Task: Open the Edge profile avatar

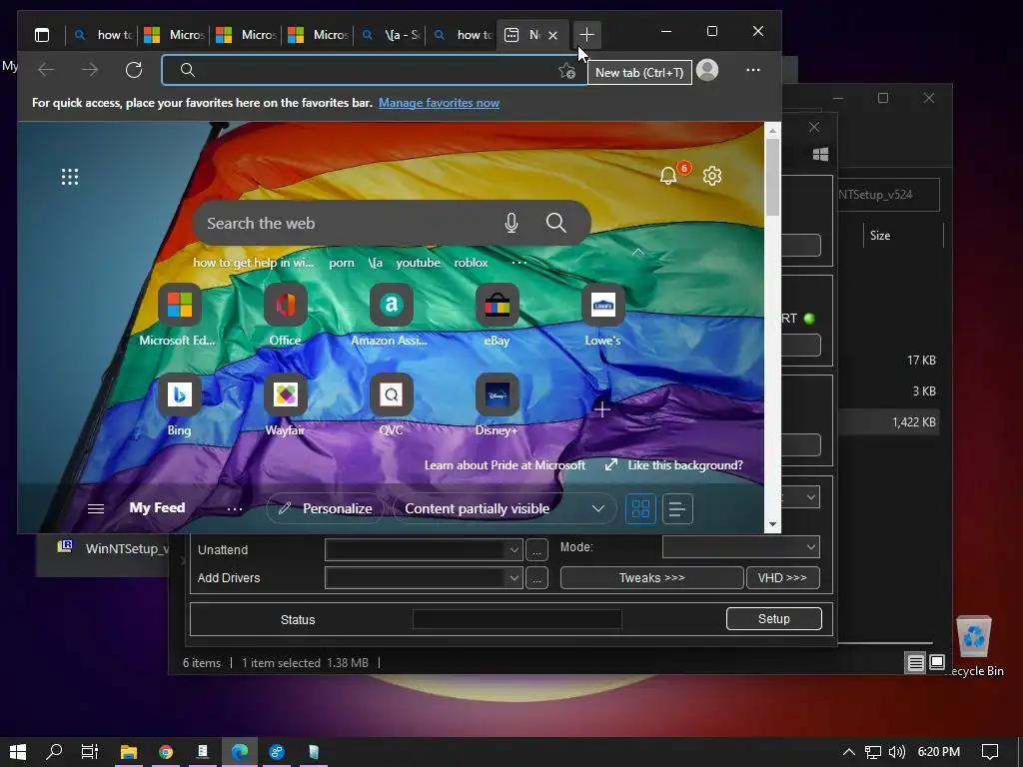Action: 707,70
